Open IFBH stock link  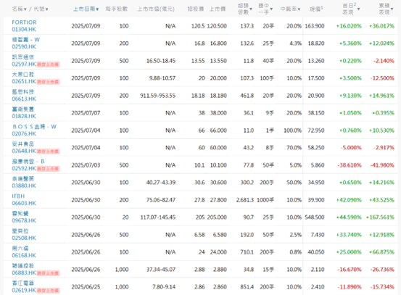click(x=18, y=196)
